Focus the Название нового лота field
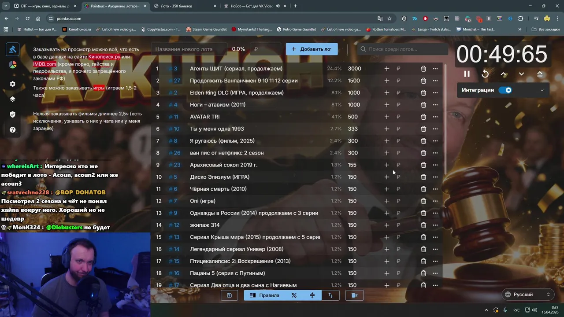 click(189, 49)
